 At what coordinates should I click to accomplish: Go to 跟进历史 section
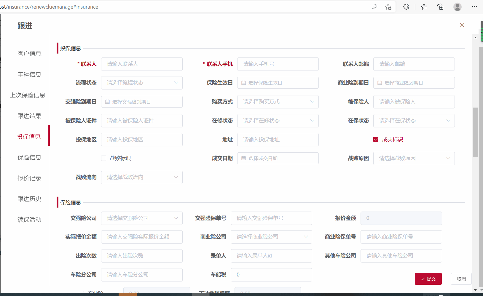pyautogui.click(x=29, y=199)
